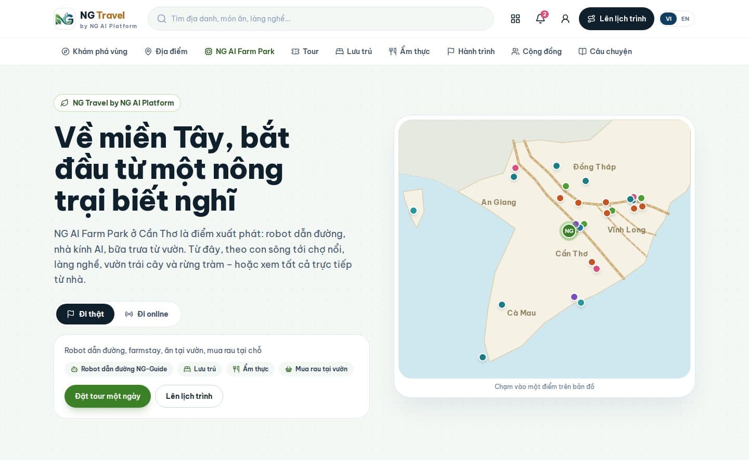Open the notifications bell
Viewport: 749px width, 468px height.
540,19
